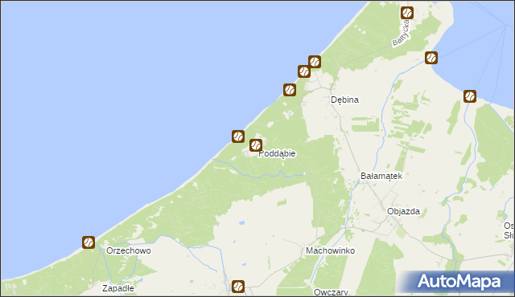Select the Zapadłe place label
The width and height of the screenshot is (515, 297).
click(118, 288)
